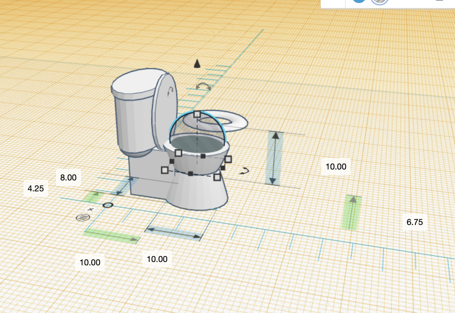Edit the 6.75 dimension on the right
455x313 pixels.
point(415,222)
